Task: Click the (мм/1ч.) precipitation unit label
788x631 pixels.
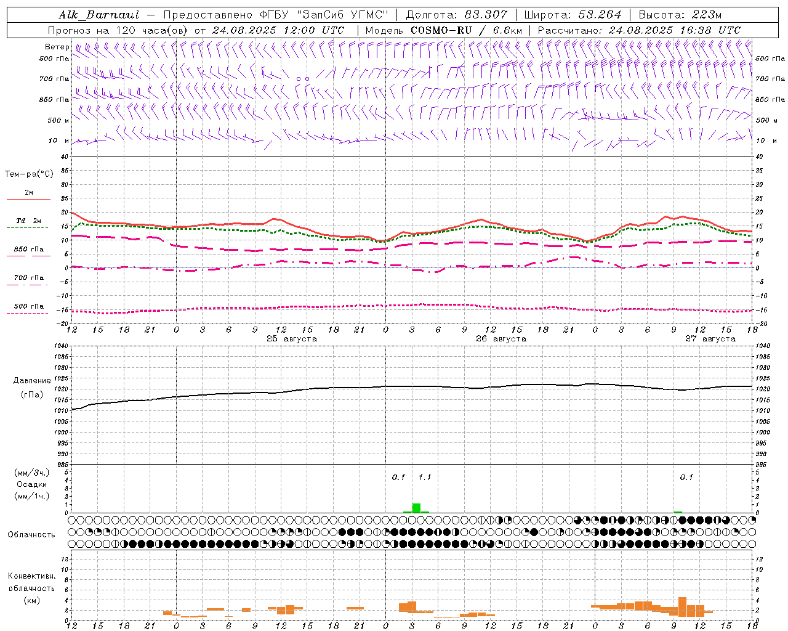Action: click(31, 496)
